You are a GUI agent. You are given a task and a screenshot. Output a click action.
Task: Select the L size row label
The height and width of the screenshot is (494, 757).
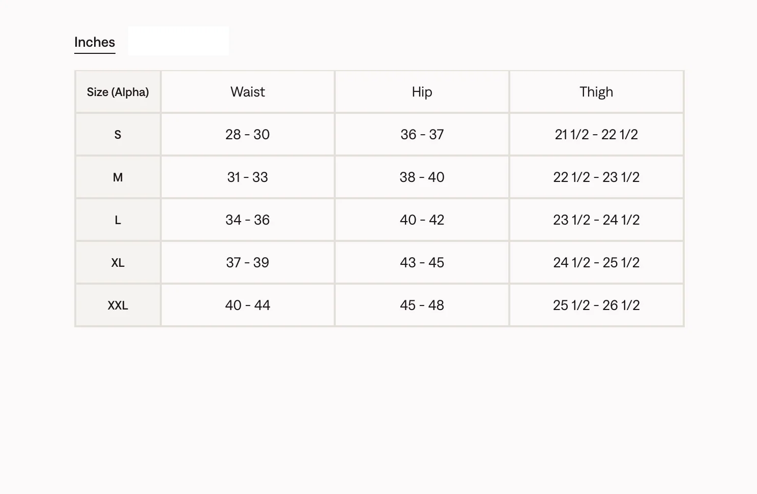(x=118, y=220)
